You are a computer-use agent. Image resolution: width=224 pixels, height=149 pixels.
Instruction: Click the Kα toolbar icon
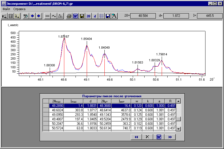4,16
